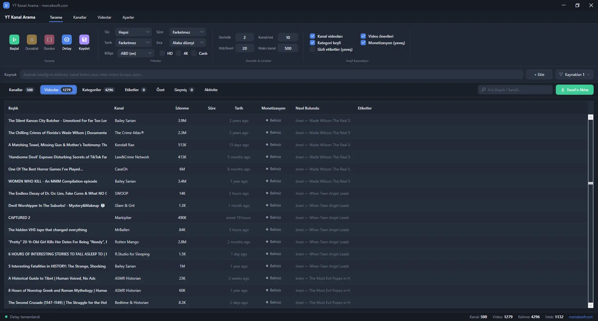Disable the Kanal videoları checkbox
This screenshot has height=321, width=598.
pyautogui.click(x=312, y=36)
